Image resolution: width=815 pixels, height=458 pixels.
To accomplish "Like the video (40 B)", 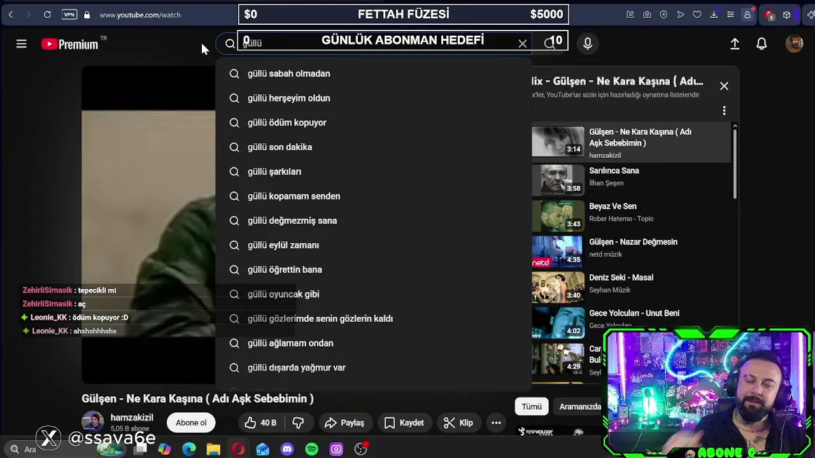I will (260, 422).
